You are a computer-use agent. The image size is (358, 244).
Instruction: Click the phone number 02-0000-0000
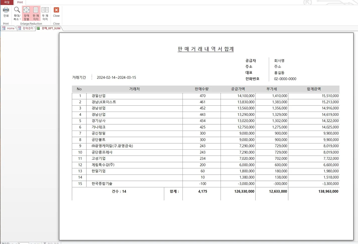[x=285, y=79]
